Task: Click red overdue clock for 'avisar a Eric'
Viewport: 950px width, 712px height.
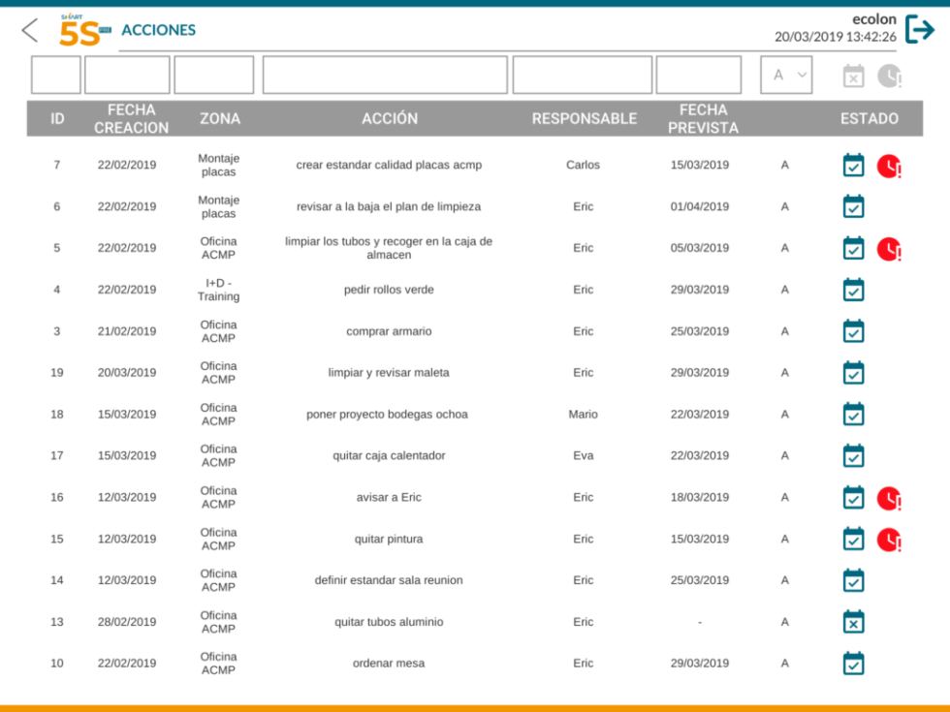Action: coord(889,498)
